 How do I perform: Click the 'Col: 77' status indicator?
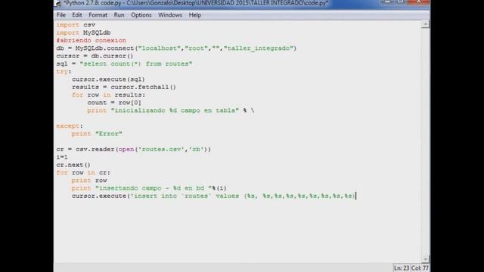click(420, 268)
